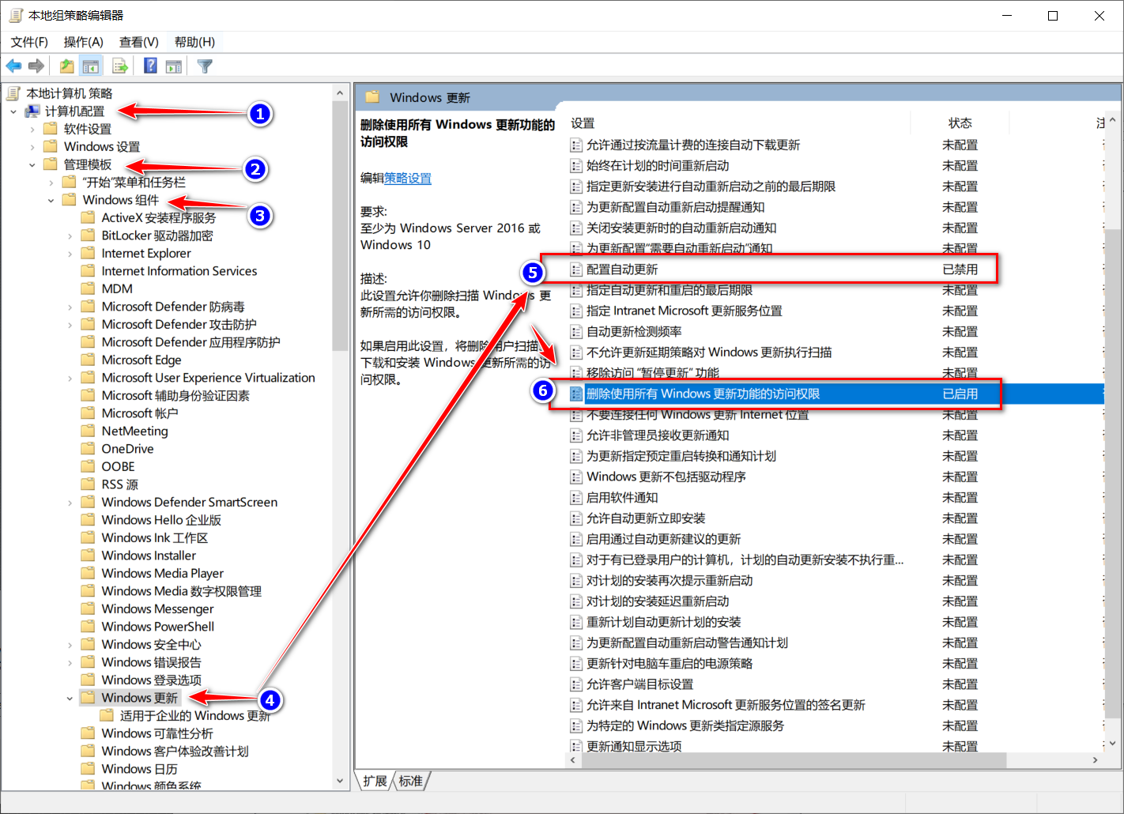
Task: Expand the 软件设置 tree node
Action: [x=32, y=129]
